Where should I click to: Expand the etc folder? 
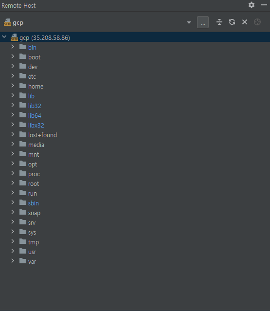click(13, 76)
